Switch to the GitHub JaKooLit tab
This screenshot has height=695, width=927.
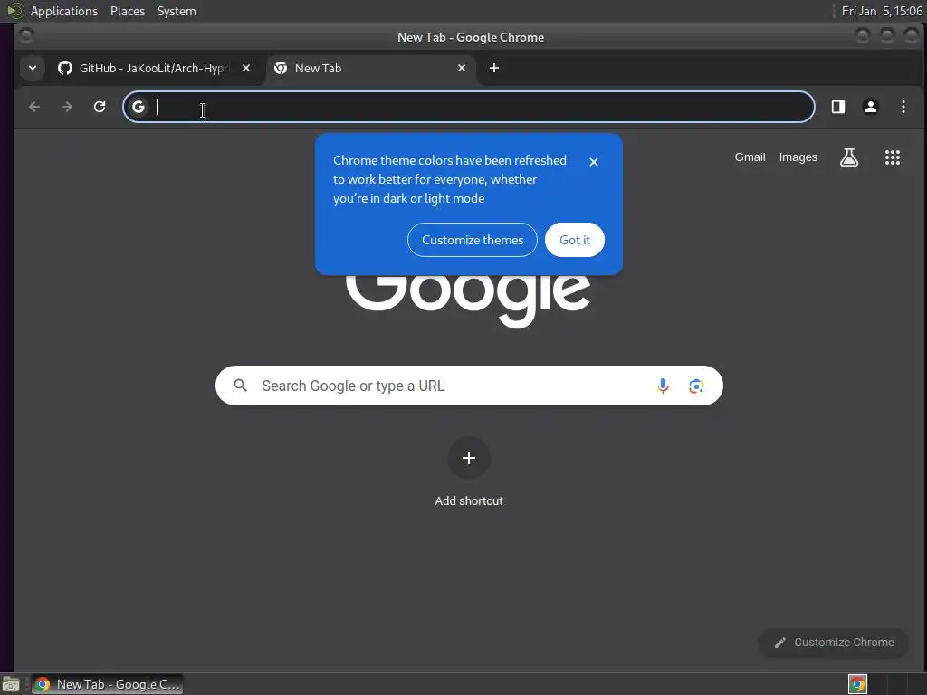pos(154,68)
